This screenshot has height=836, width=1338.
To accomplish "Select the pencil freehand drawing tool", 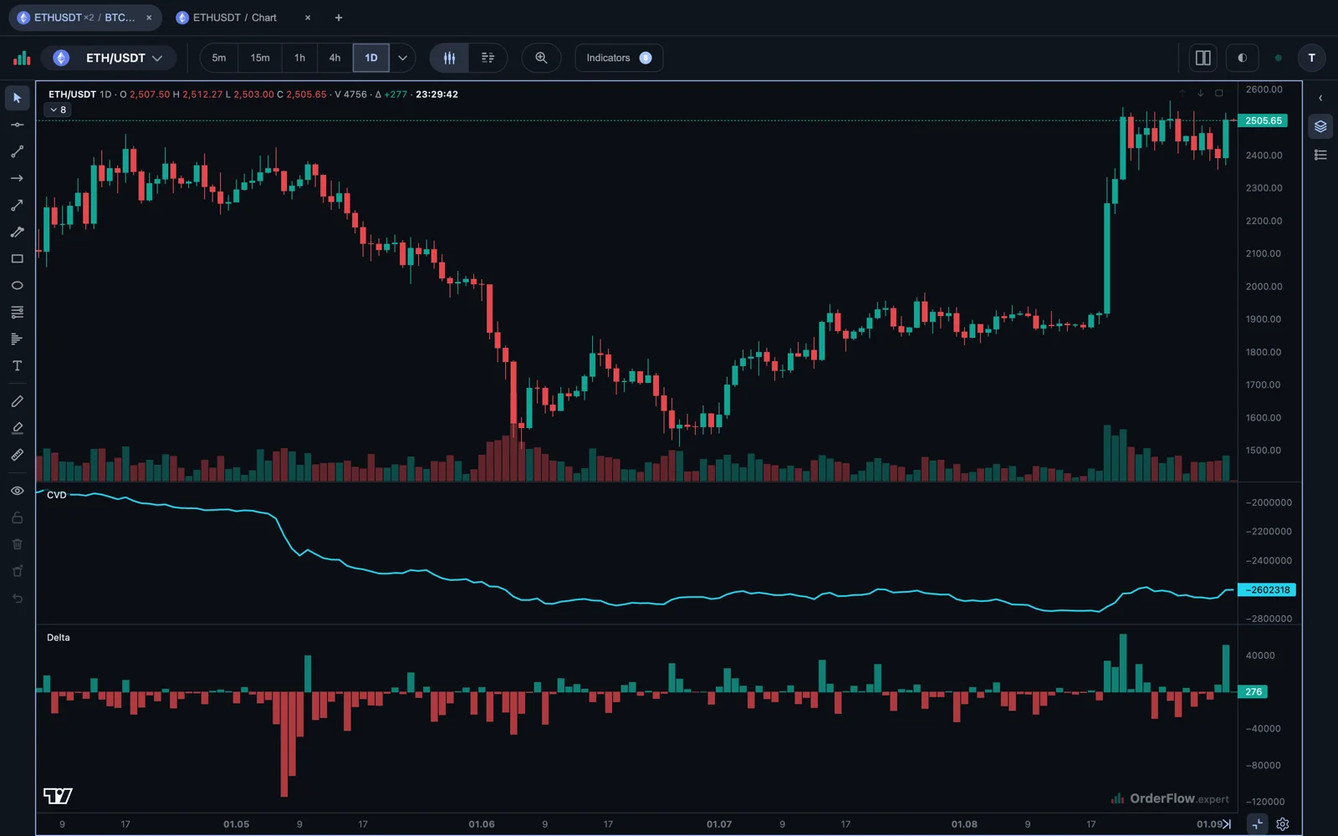I will (x=17, y=401).
